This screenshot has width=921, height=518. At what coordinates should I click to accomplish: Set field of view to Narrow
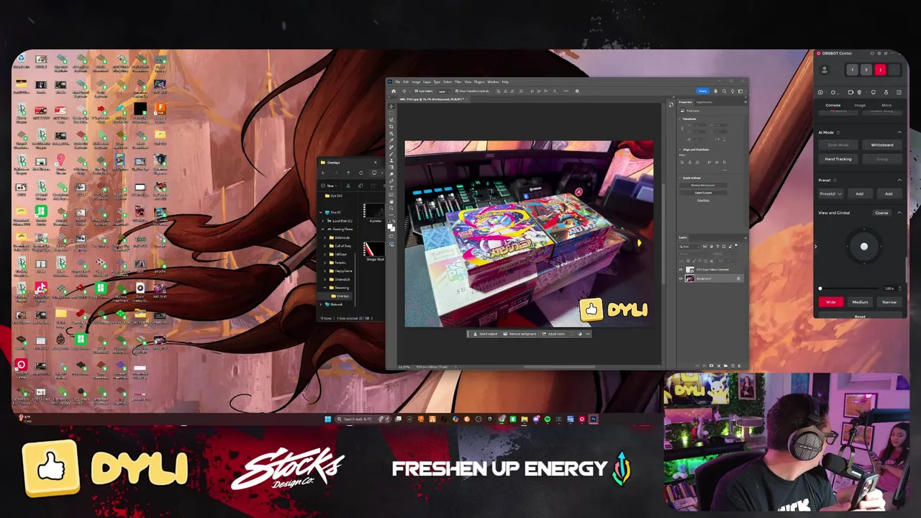pyautogui.click(x=889, y=302)
